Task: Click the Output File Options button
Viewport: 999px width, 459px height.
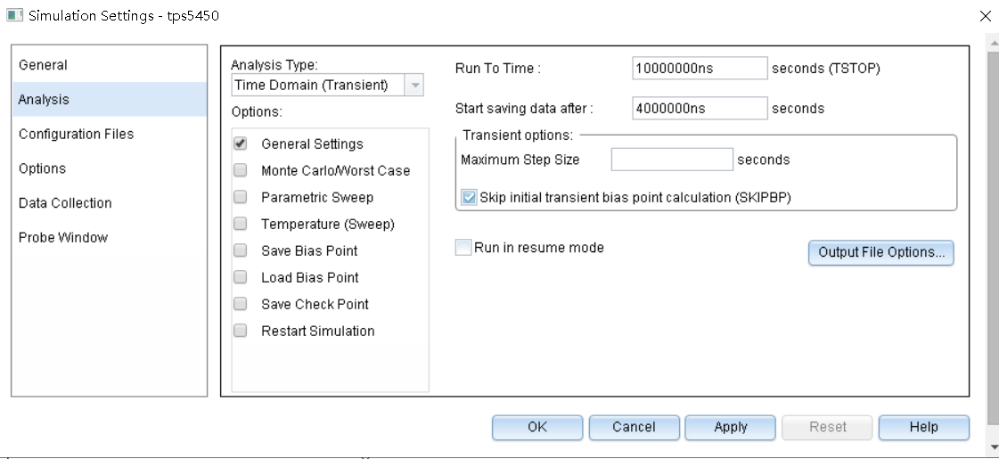Action: (880, 253)
